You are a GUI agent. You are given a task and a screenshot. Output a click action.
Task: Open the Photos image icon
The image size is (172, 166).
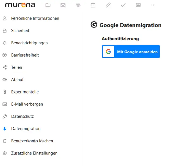(138, 5)
